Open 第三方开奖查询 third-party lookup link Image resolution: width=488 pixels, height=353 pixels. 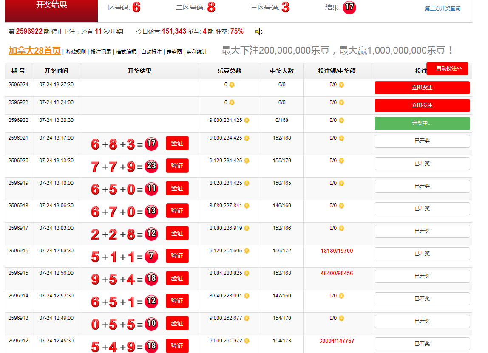coord(442,8)
